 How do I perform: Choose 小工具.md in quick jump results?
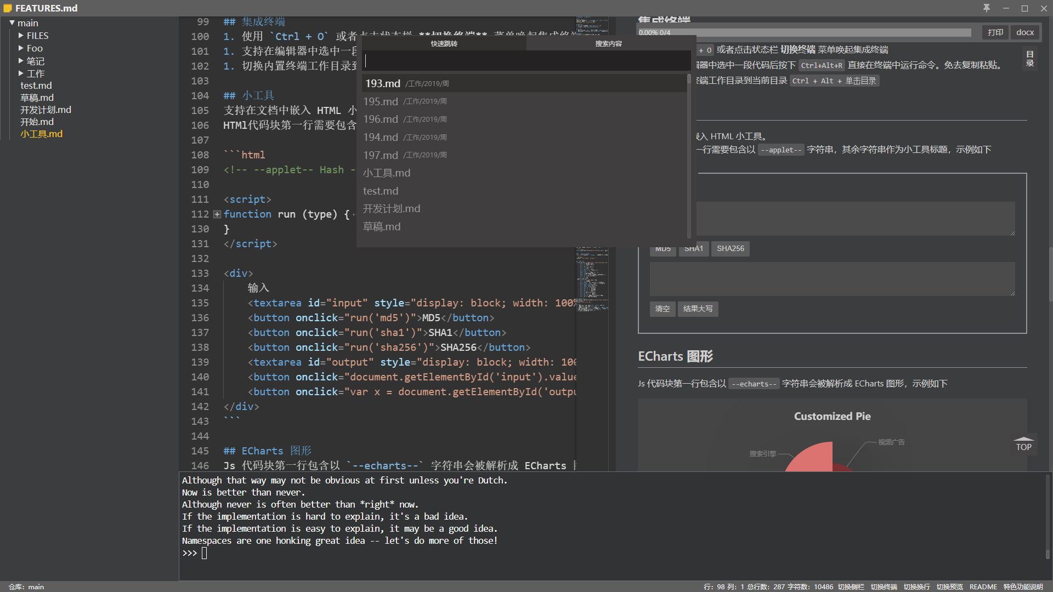point(523,173)
